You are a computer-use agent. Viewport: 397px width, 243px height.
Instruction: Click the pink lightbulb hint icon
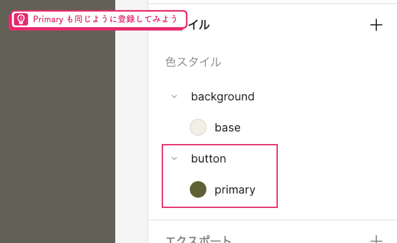[21, 19]
